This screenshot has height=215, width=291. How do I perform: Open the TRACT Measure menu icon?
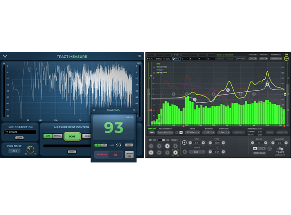(140, 56)
